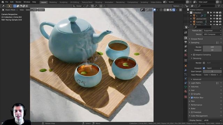Click the new scene icon button

pos(187,2)
